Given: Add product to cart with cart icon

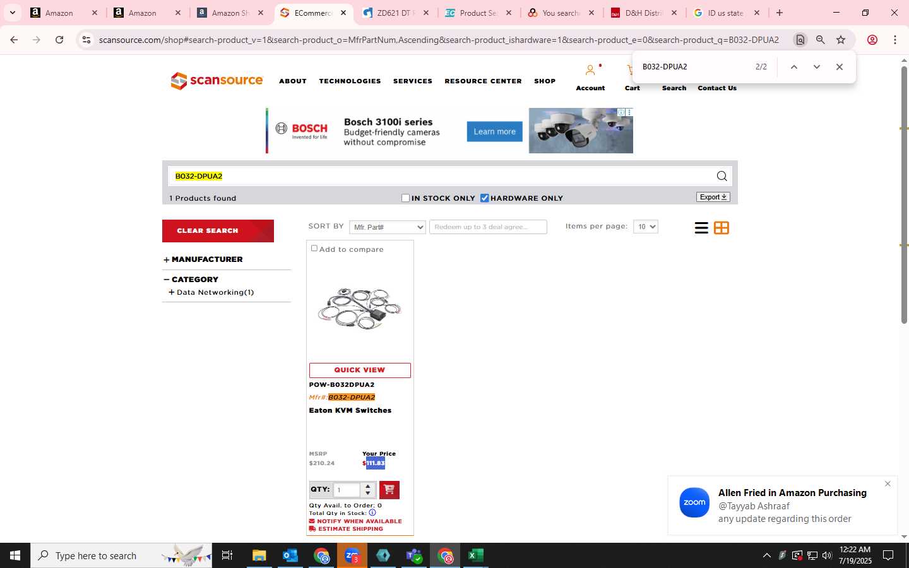Looking at the screenshot, I should point(389,490).
